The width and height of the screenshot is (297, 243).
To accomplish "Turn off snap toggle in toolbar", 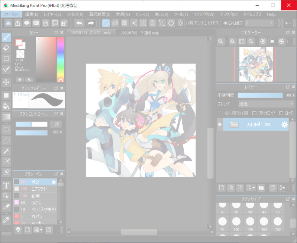I will point(106,23).
